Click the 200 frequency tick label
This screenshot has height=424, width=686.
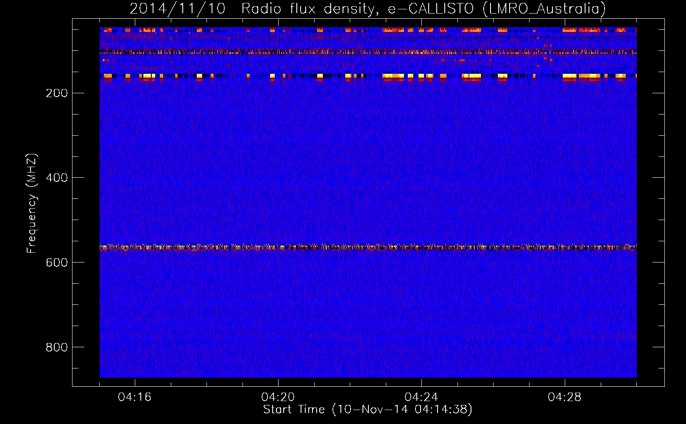tap(57, 93)
